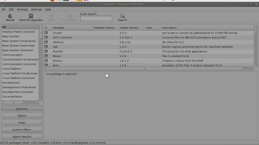Screen dimensions: 259x145
Task: Sort by the Description column header
Action: click(x=207, y=28)
